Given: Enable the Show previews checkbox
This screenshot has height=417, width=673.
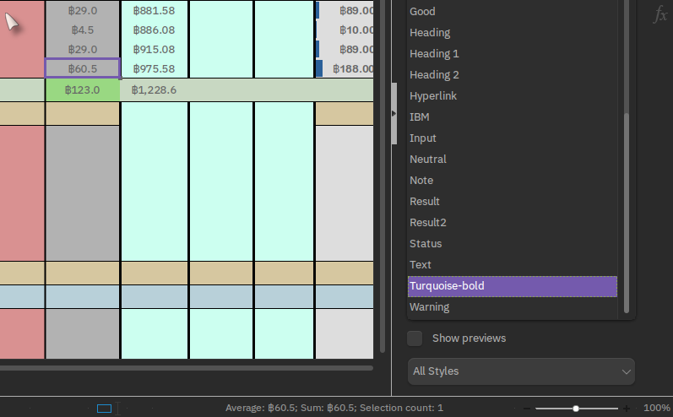Looking at the screenshot, I should pyautogui.click(x=415, y=338).
